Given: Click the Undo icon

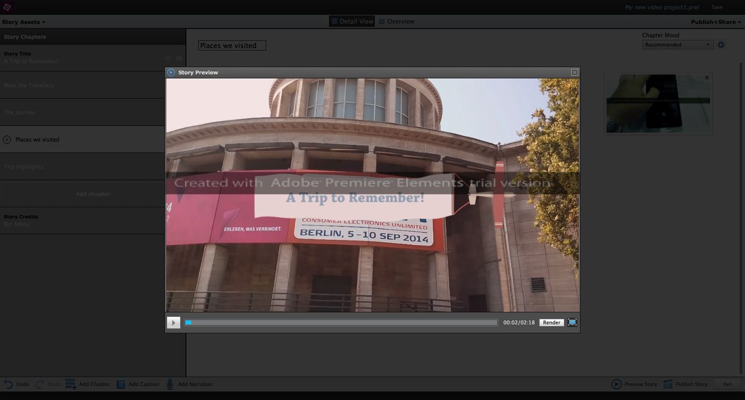Looking at the screenshot, I should coord(8,384).
